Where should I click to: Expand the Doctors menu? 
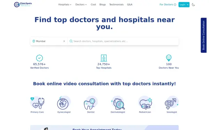[81, 5]
